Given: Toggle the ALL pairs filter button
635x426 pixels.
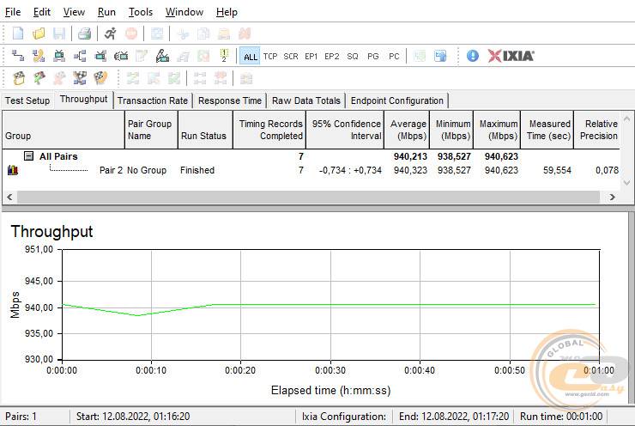Looking at the screenshot, I should tap(250, 57).
